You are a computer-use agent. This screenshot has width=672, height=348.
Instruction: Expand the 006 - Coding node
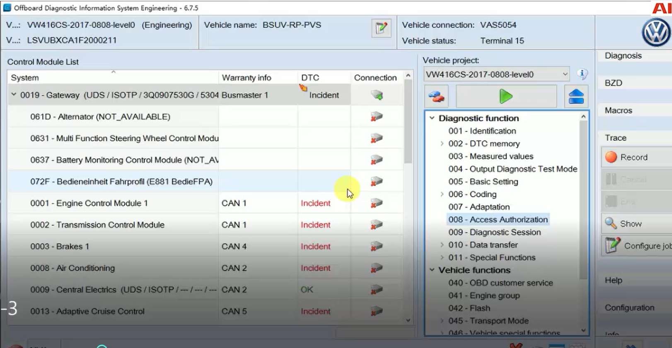pyautogui.click(x=442, y=194)
